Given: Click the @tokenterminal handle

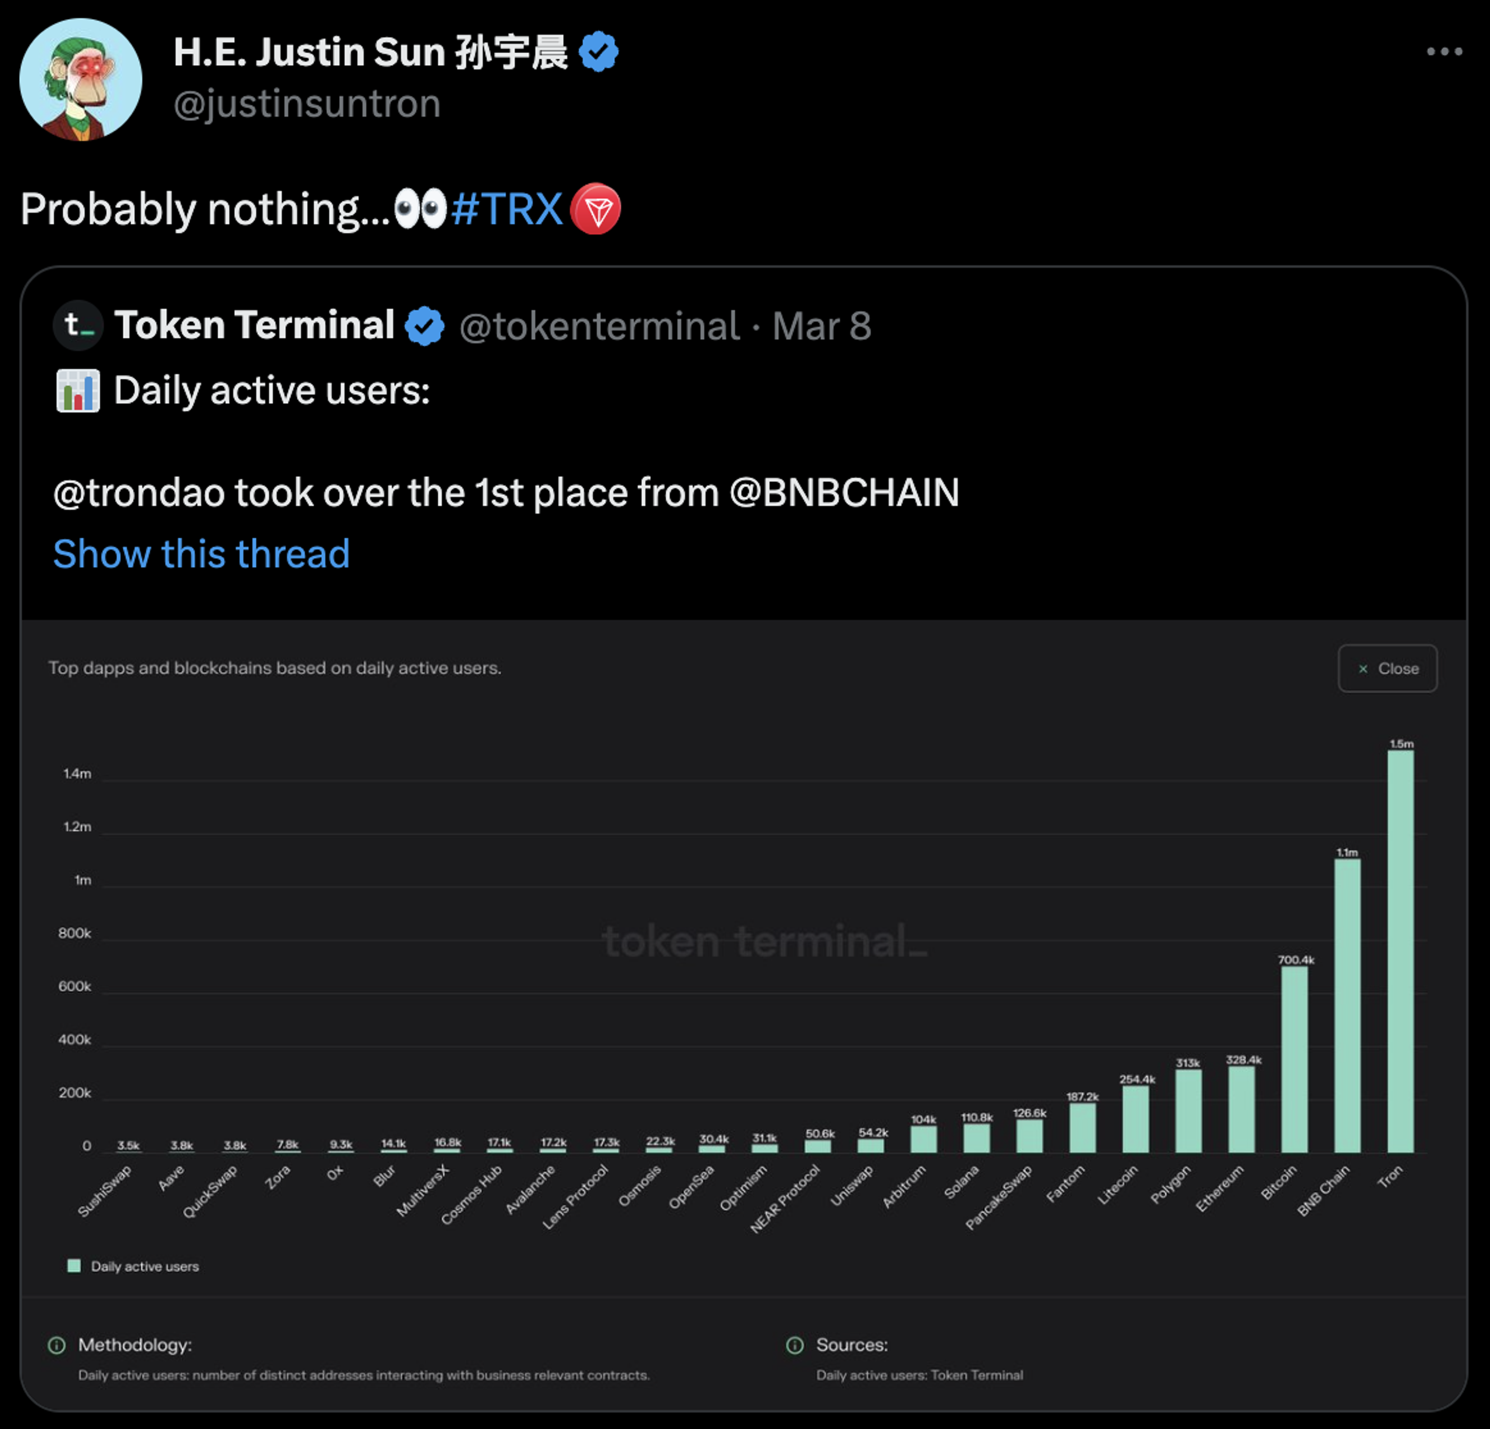Looking at the screenshot, I should pos(599,326).
